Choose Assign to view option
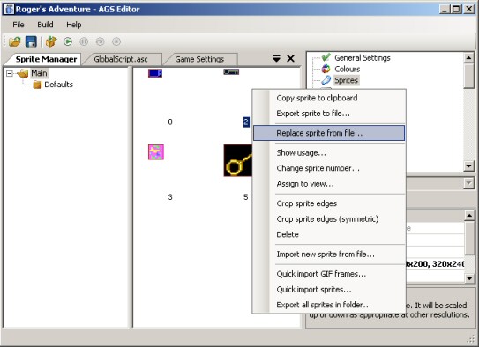This screenshot has height=347, width=479. (329, 184)
